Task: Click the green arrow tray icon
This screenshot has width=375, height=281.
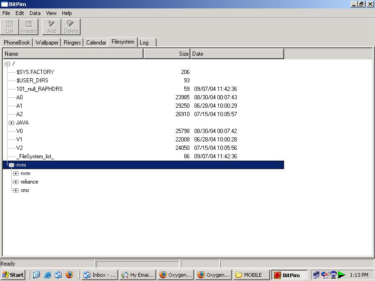Action: pos(342,275)
